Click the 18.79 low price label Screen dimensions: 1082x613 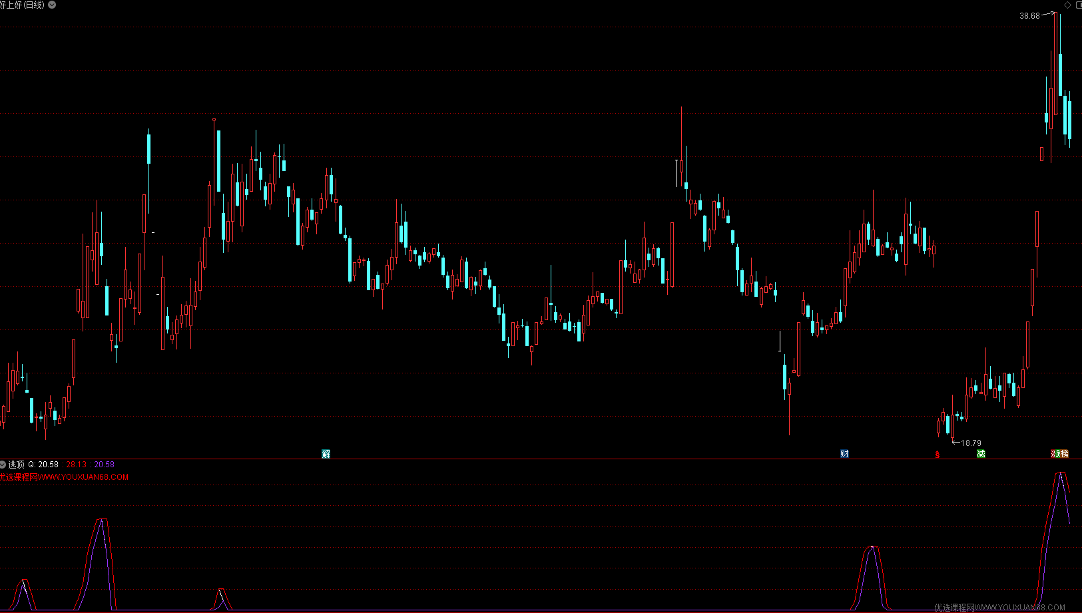pos(971,443)
